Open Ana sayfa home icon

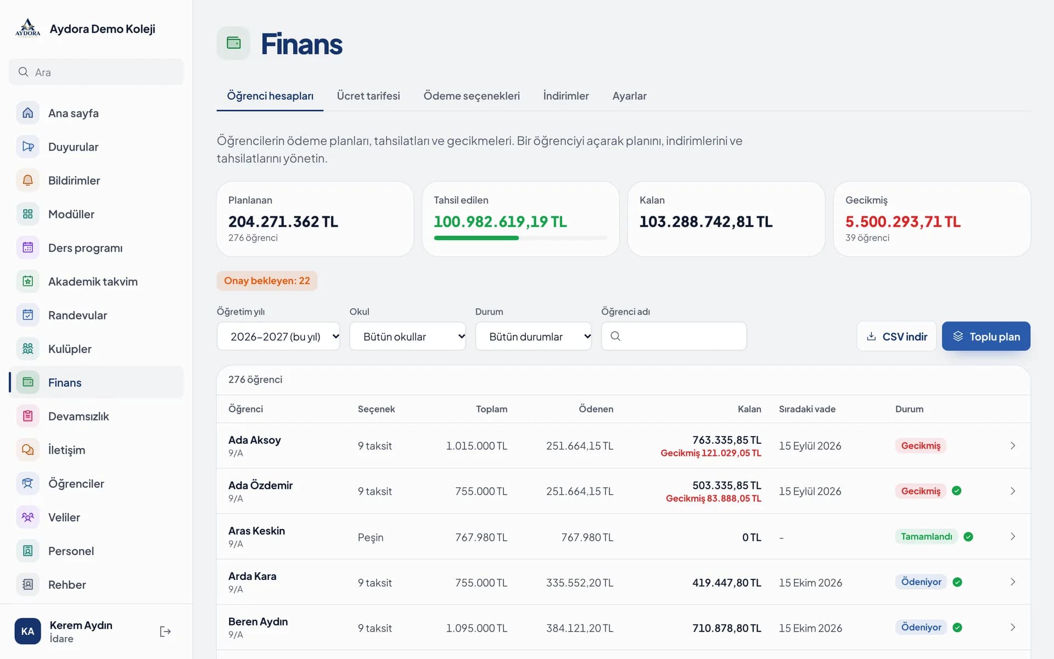(27, 113)
